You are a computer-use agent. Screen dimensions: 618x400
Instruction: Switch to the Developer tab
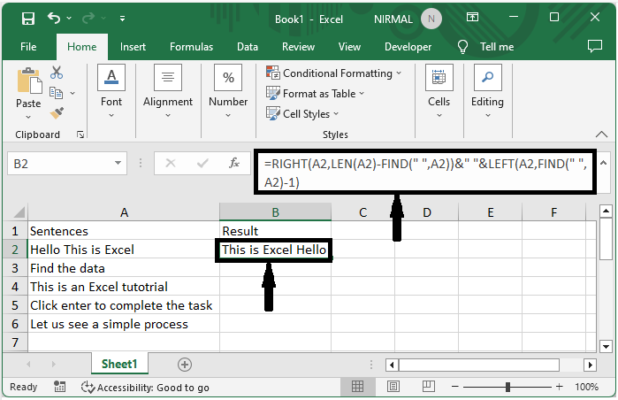click(x=408, y=47)
